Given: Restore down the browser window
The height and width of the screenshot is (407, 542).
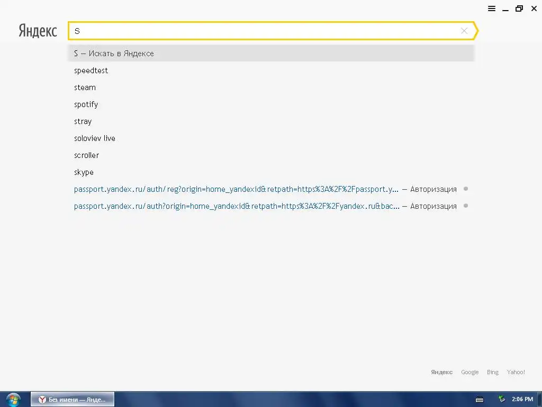Looking at the screenshot, I should coord(519,8).
